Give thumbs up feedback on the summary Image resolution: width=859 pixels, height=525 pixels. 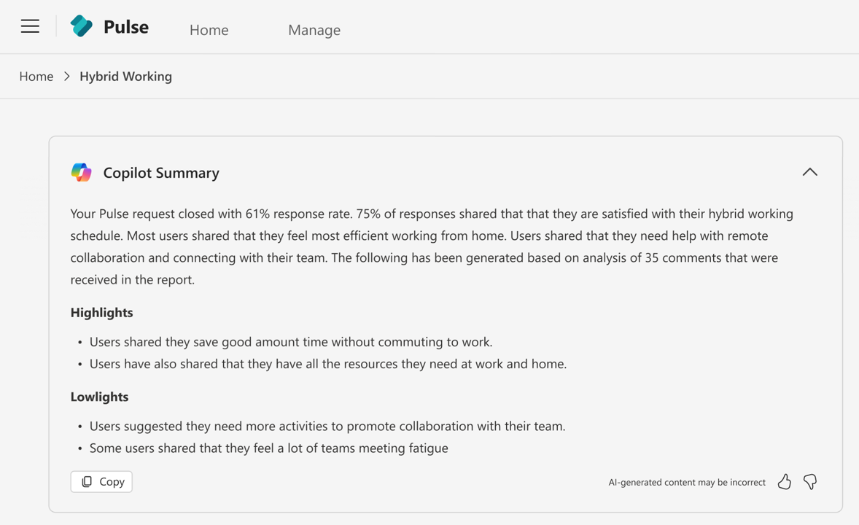(x=784, y=481)
